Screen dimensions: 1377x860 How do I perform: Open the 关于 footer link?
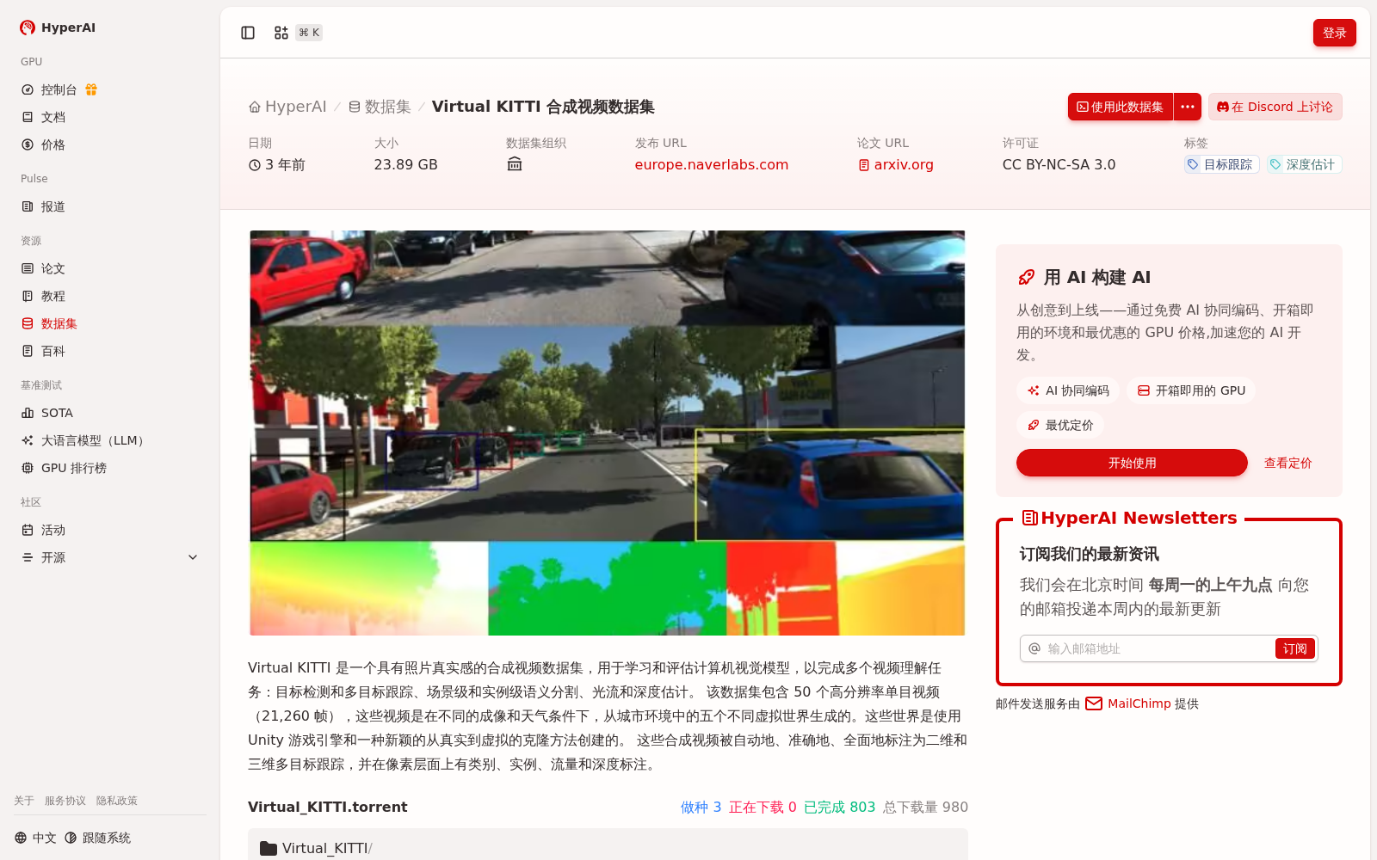click(x=24, y=801)
